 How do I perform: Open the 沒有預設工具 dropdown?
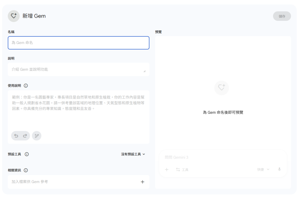tap(133, 154)
